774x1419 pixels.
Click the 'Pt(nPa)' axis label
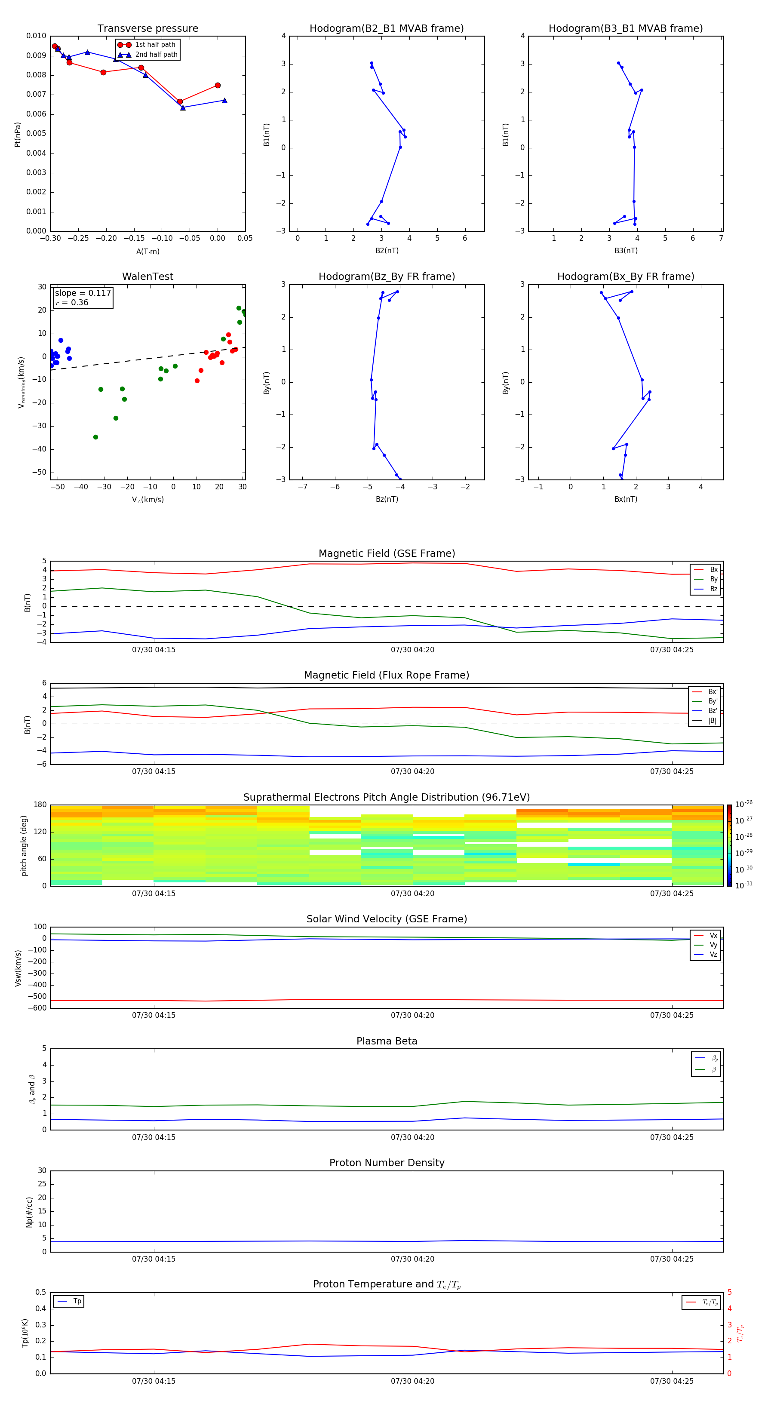coord(18,135)
